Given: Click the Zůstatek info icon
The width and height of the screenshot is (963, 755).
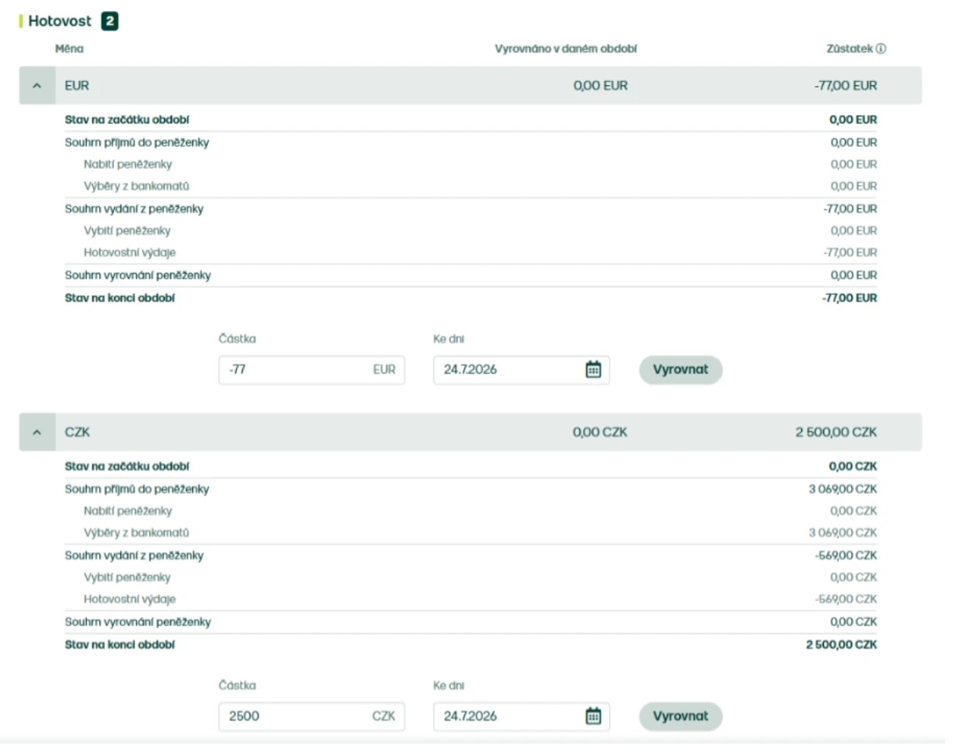Looking at the screenshot, I should coord(881,48).
